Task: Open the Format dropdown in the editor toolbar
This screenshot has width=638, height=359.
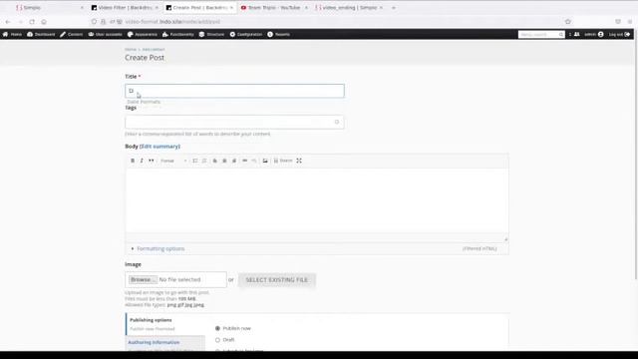Action: click(x=173, y=161)
